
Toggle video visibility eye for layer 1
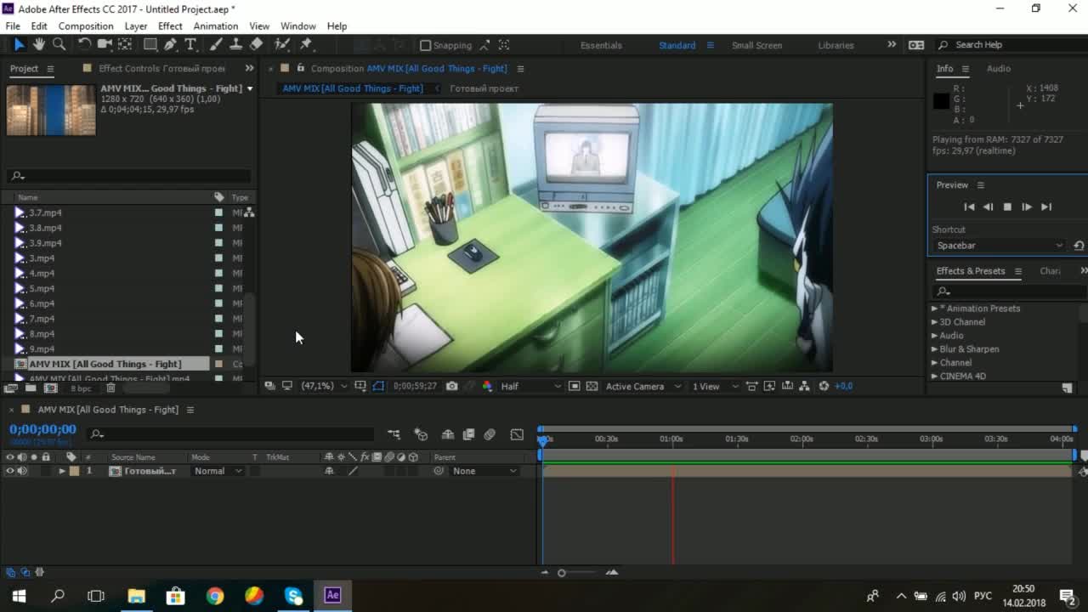[x=10, y=471]
